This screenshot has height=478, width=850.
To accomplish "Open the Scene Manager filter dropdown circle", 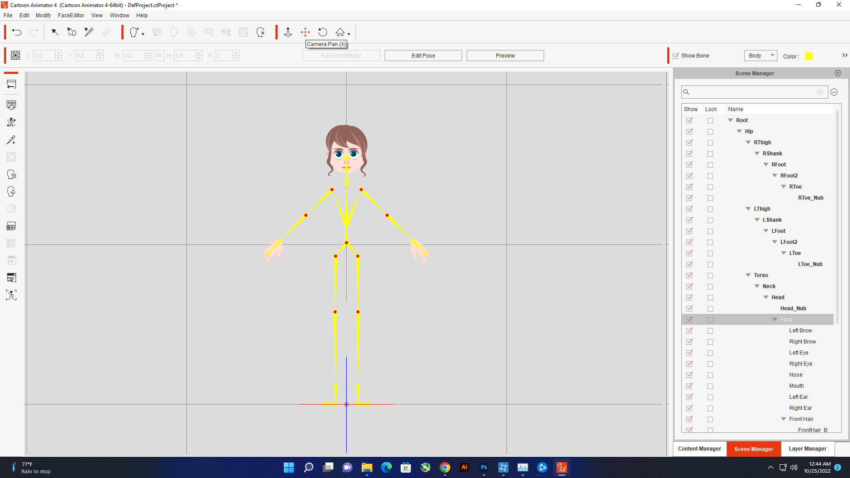I will 834,92.
